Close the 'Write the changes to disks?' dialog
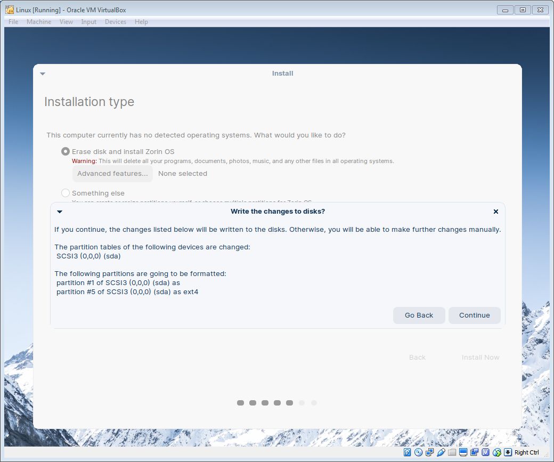This screenshot has height=462, width=554. 496,212
